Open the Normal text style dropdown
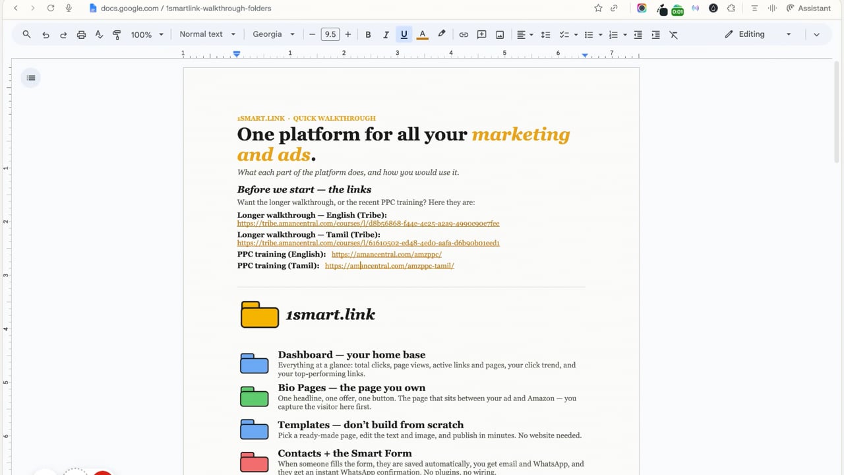 tap(208, 34)
